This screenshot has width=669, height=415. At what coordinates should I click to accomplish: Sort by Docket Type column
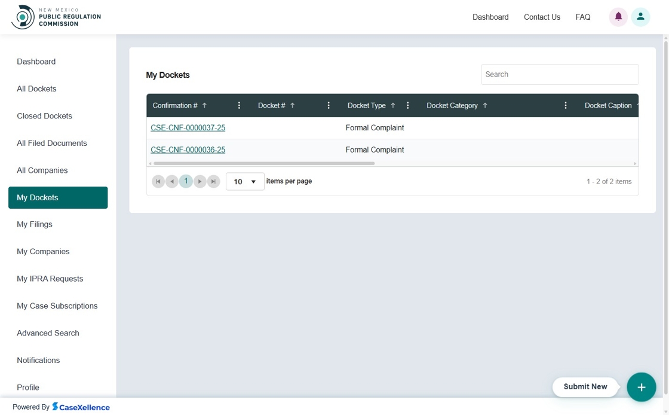[x=371, y=105]
